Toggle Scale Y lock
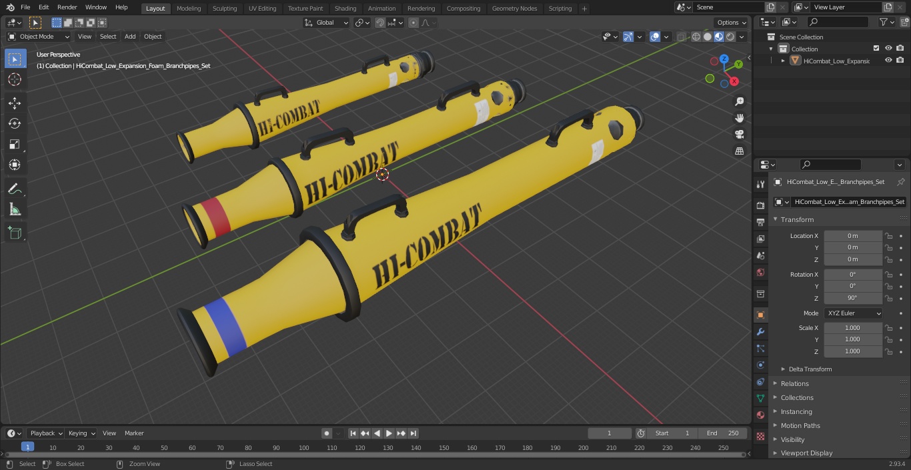The image size is (911, 470). [889, 339]
